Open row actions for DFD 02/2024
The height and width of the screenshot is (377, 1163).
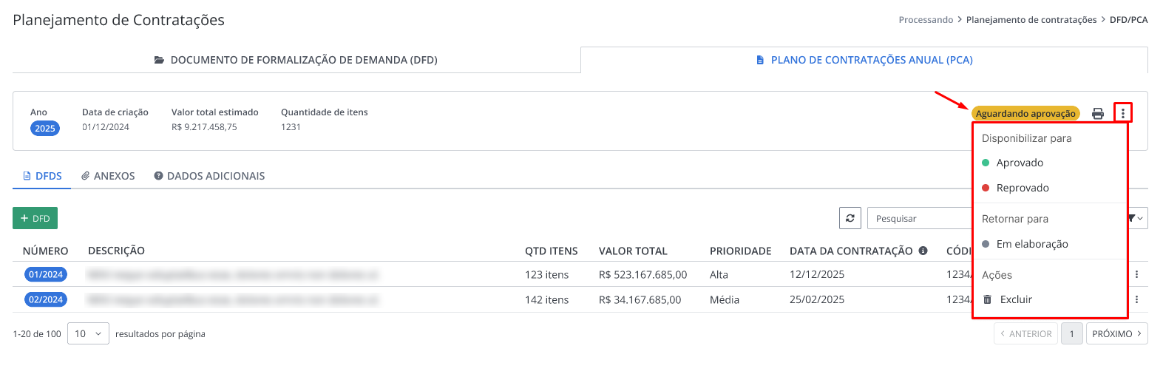(x=1136, y=299)
